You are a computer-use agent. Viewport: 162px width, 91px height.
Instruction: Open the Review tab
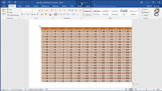click(x=64, y=6)
